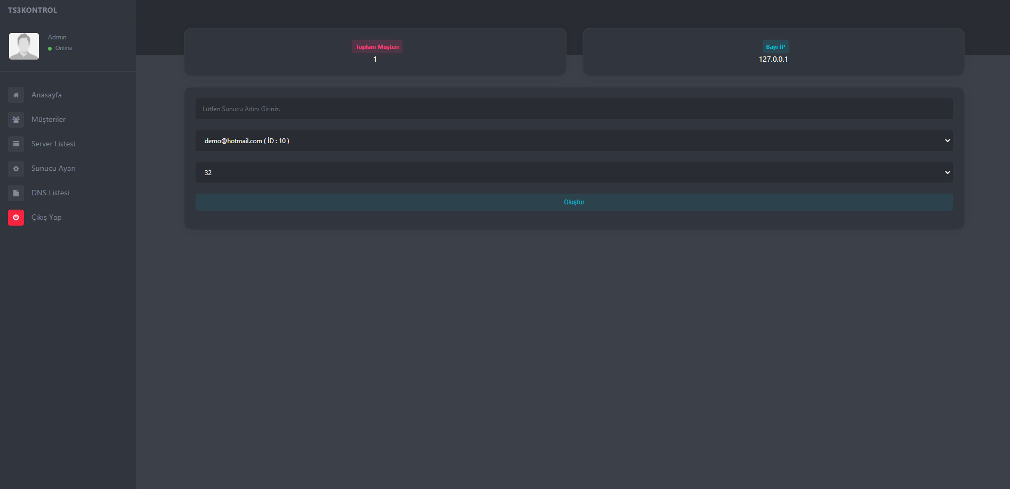Click the Admin profile avatar picture
The width and height of the screenshot is (1010, 489).
tap(24, 46)
